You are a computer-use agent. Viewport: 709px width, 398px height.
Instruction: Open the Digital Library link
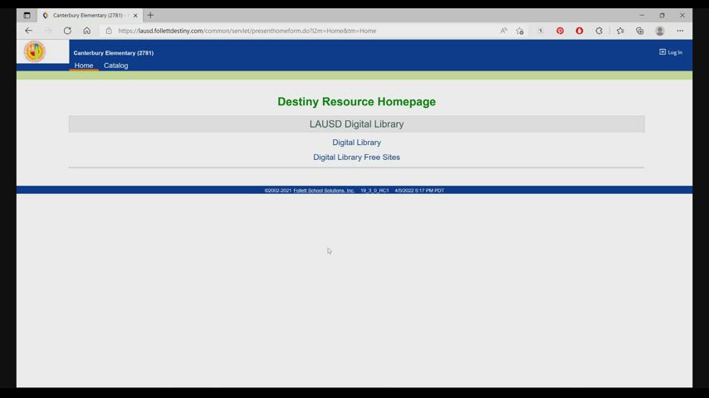point(357,143)
